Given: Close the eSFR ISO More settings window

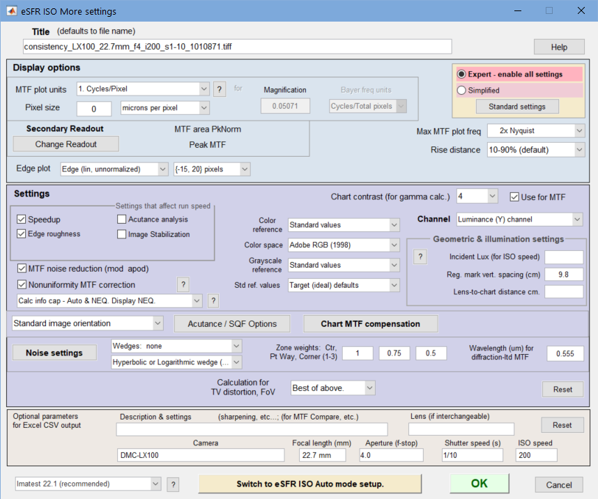Looking at the screenshot, I should pyautogui.click(x=581, y=10).
